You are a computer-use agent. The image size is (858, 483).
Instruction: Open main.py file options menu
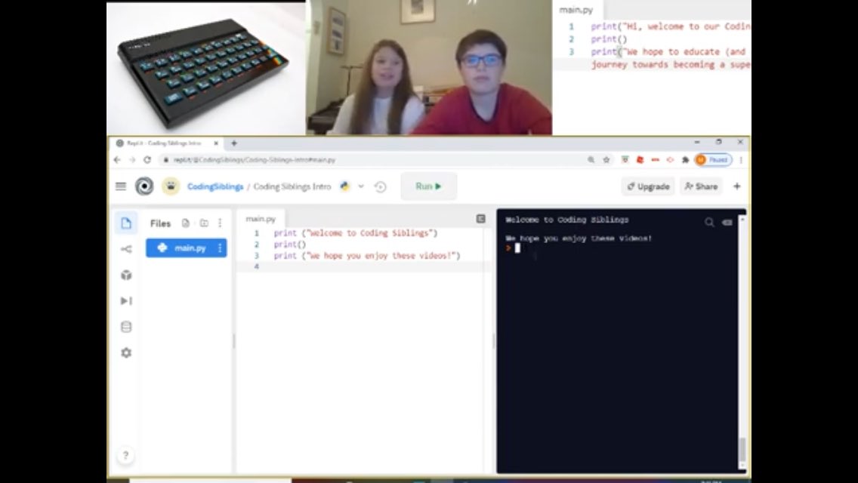point(220,248)
